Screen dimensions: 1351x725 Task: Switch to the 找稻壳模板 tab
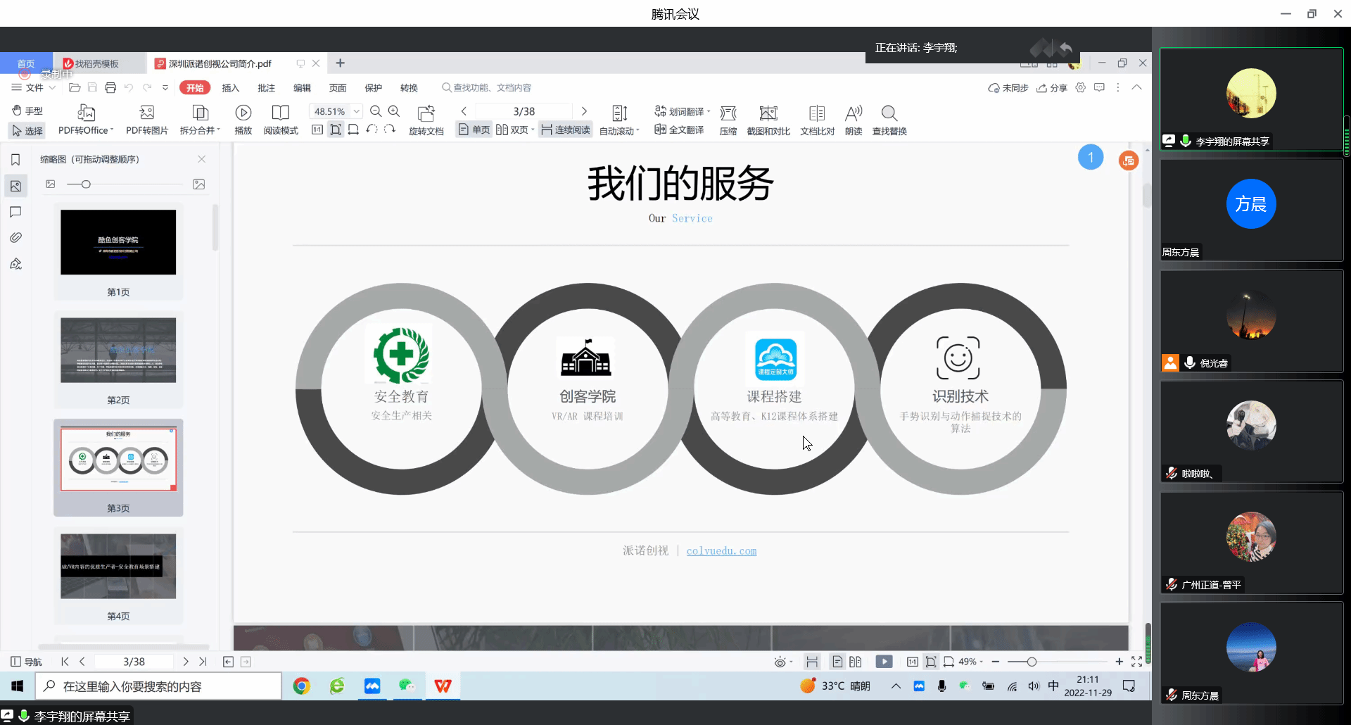pyautogui.click(x=96, y=63)
